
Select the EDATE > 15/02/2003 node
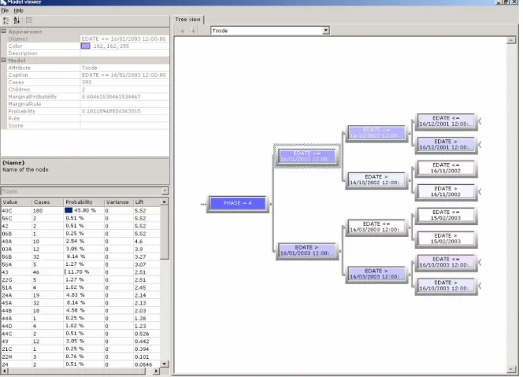pos(446,238)
